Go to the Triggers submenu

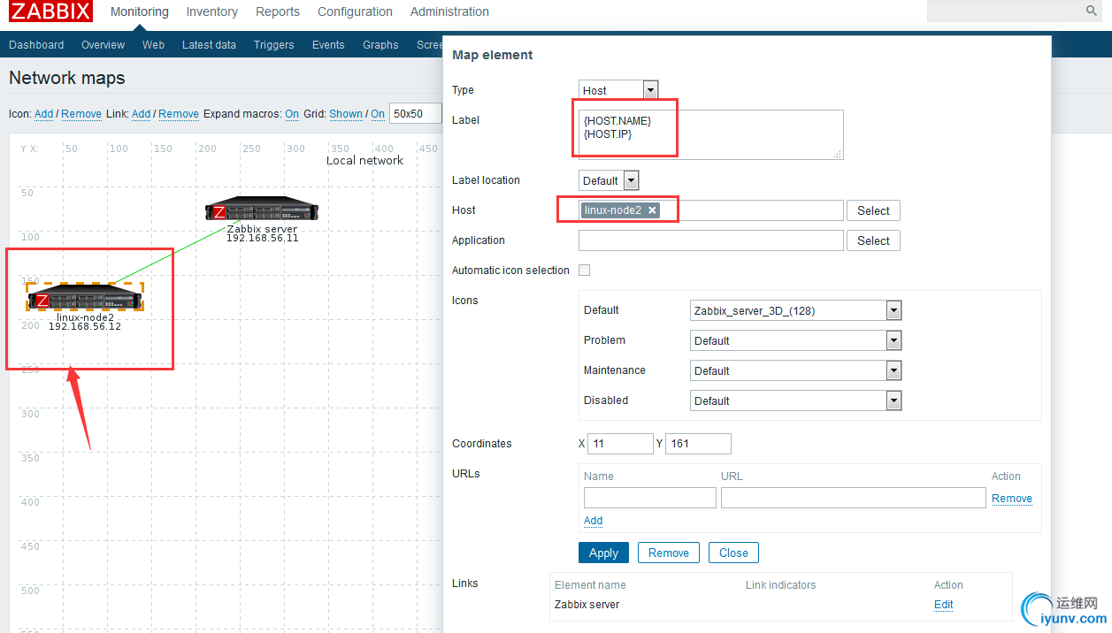pyautogui.click(x=274, y=45)
